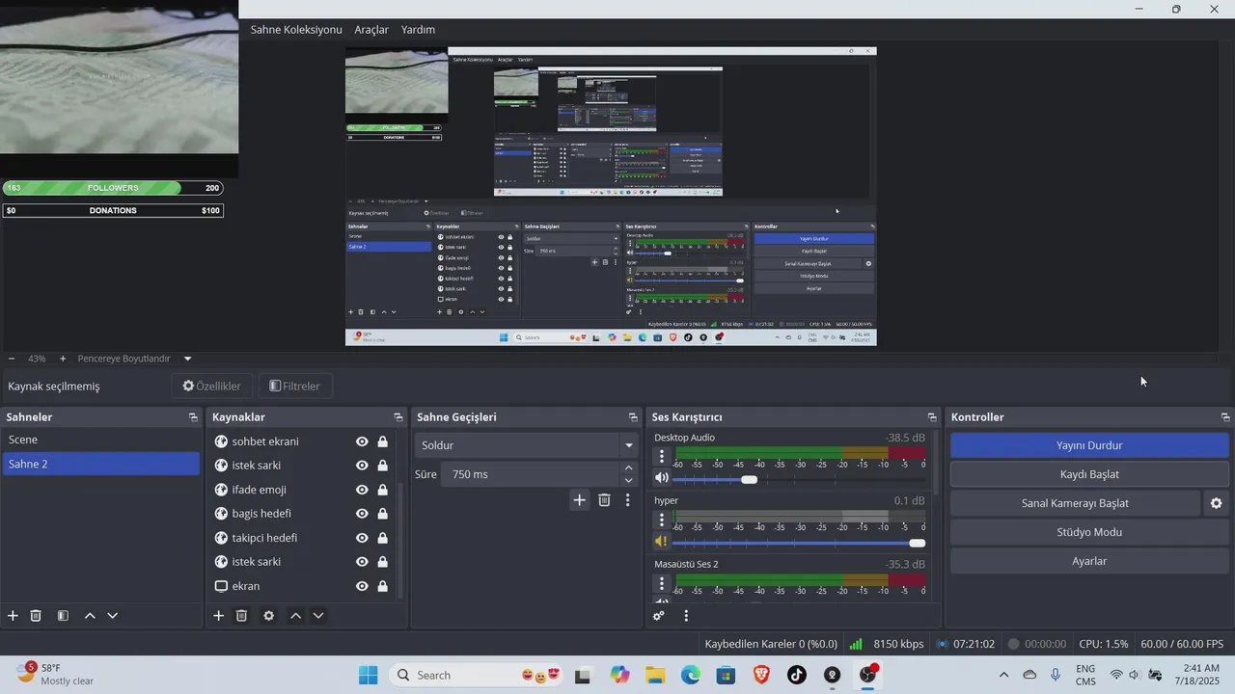Open Filtreler for selected source
1235x694 pixels.
[x=295, y=386]
